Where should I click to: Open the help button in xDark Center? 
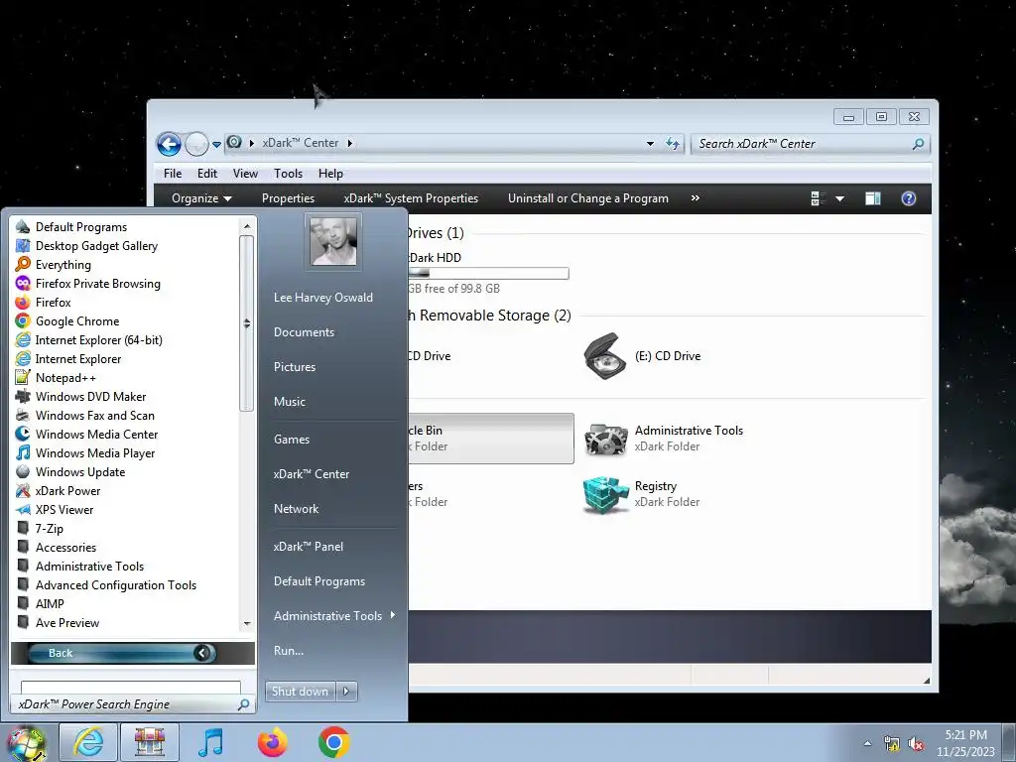click(x=909, y=198)
